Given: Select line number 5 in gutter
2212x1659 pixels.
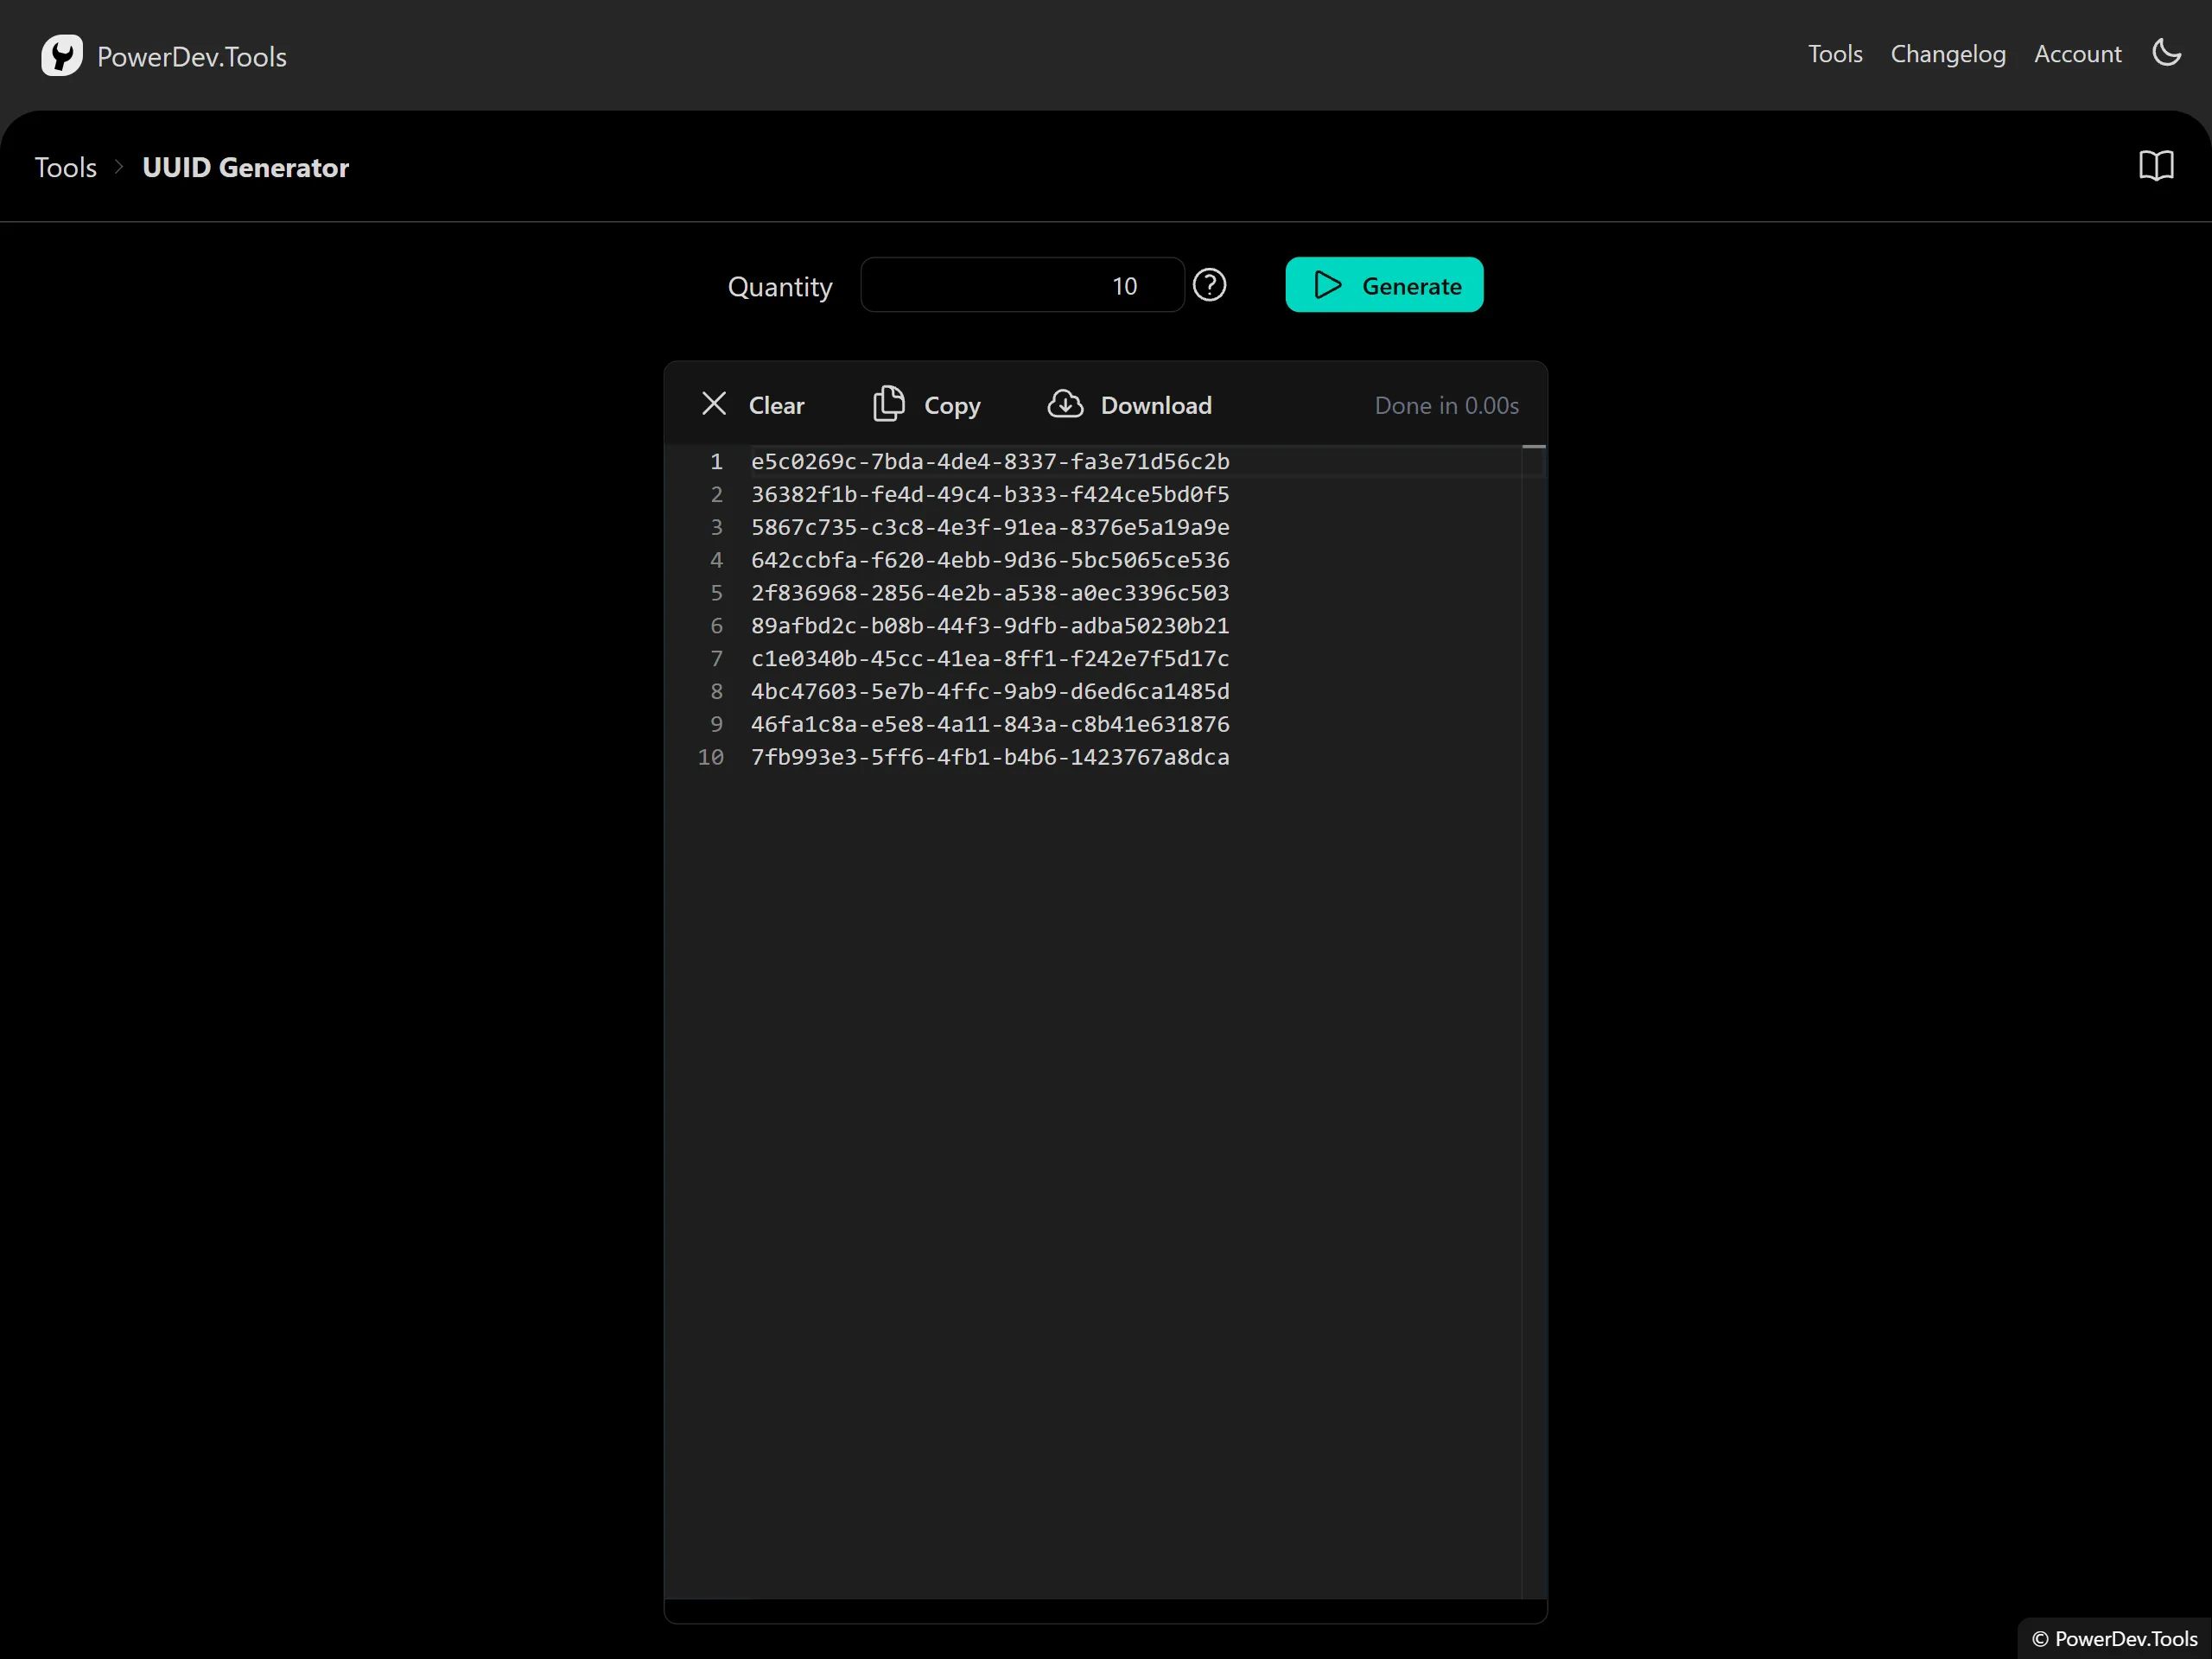Looking at the screenshot, I should pos(716,593).
